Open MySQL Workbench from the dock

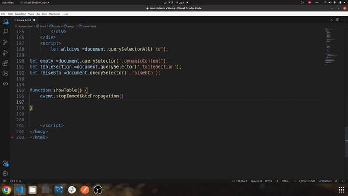59,190
